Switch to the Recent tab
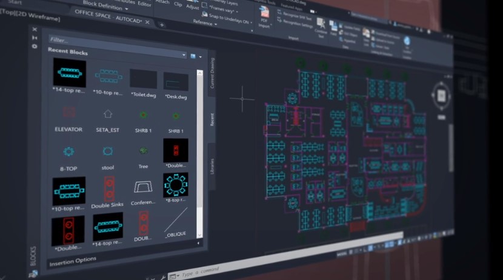Viewport: 503px width, 280px height. click(212, 119)
